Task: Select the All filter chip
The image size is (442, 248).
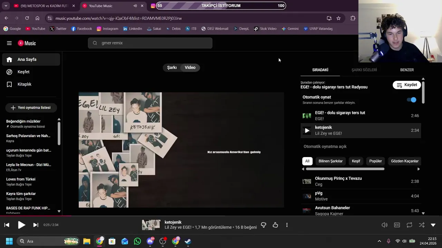Action: pyautogui.click(x=307, y=161)
